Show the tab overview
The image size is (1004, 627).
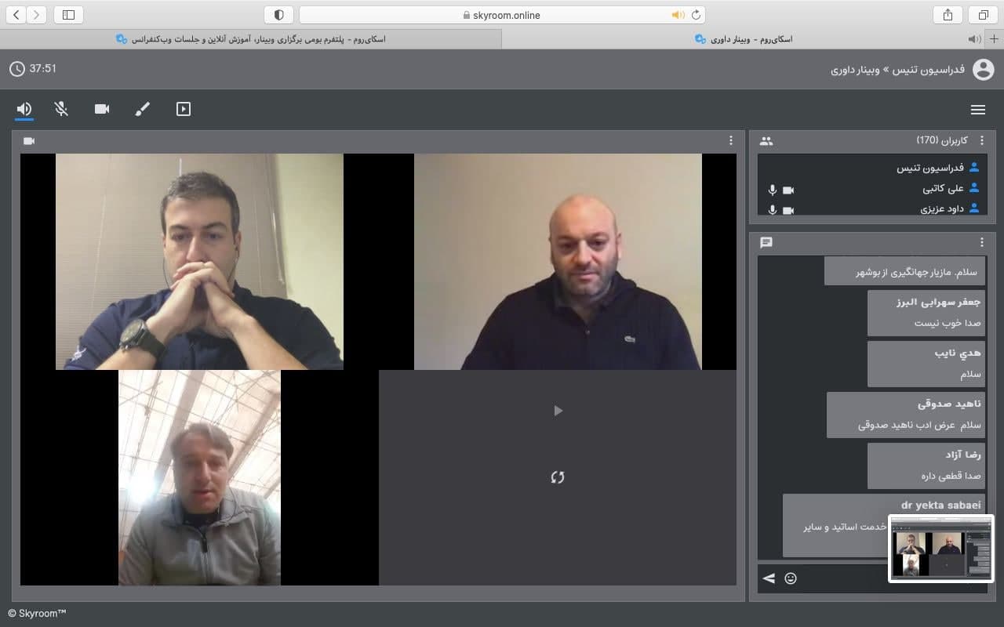(983, 15)
